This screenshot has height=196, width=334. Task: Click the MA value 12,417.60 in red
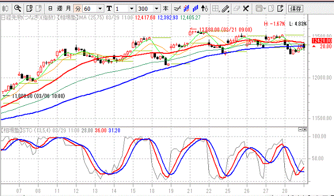(x=145, y=17)
